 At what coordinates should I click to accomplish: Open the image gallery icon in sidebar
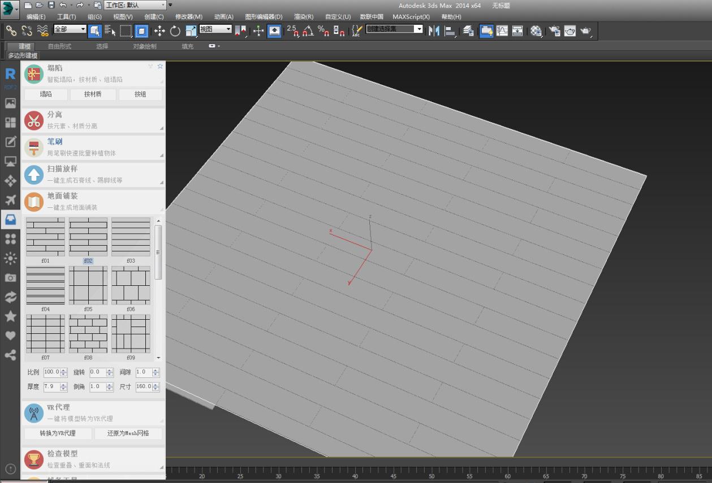pyautogui.click(x=10, y=103)
